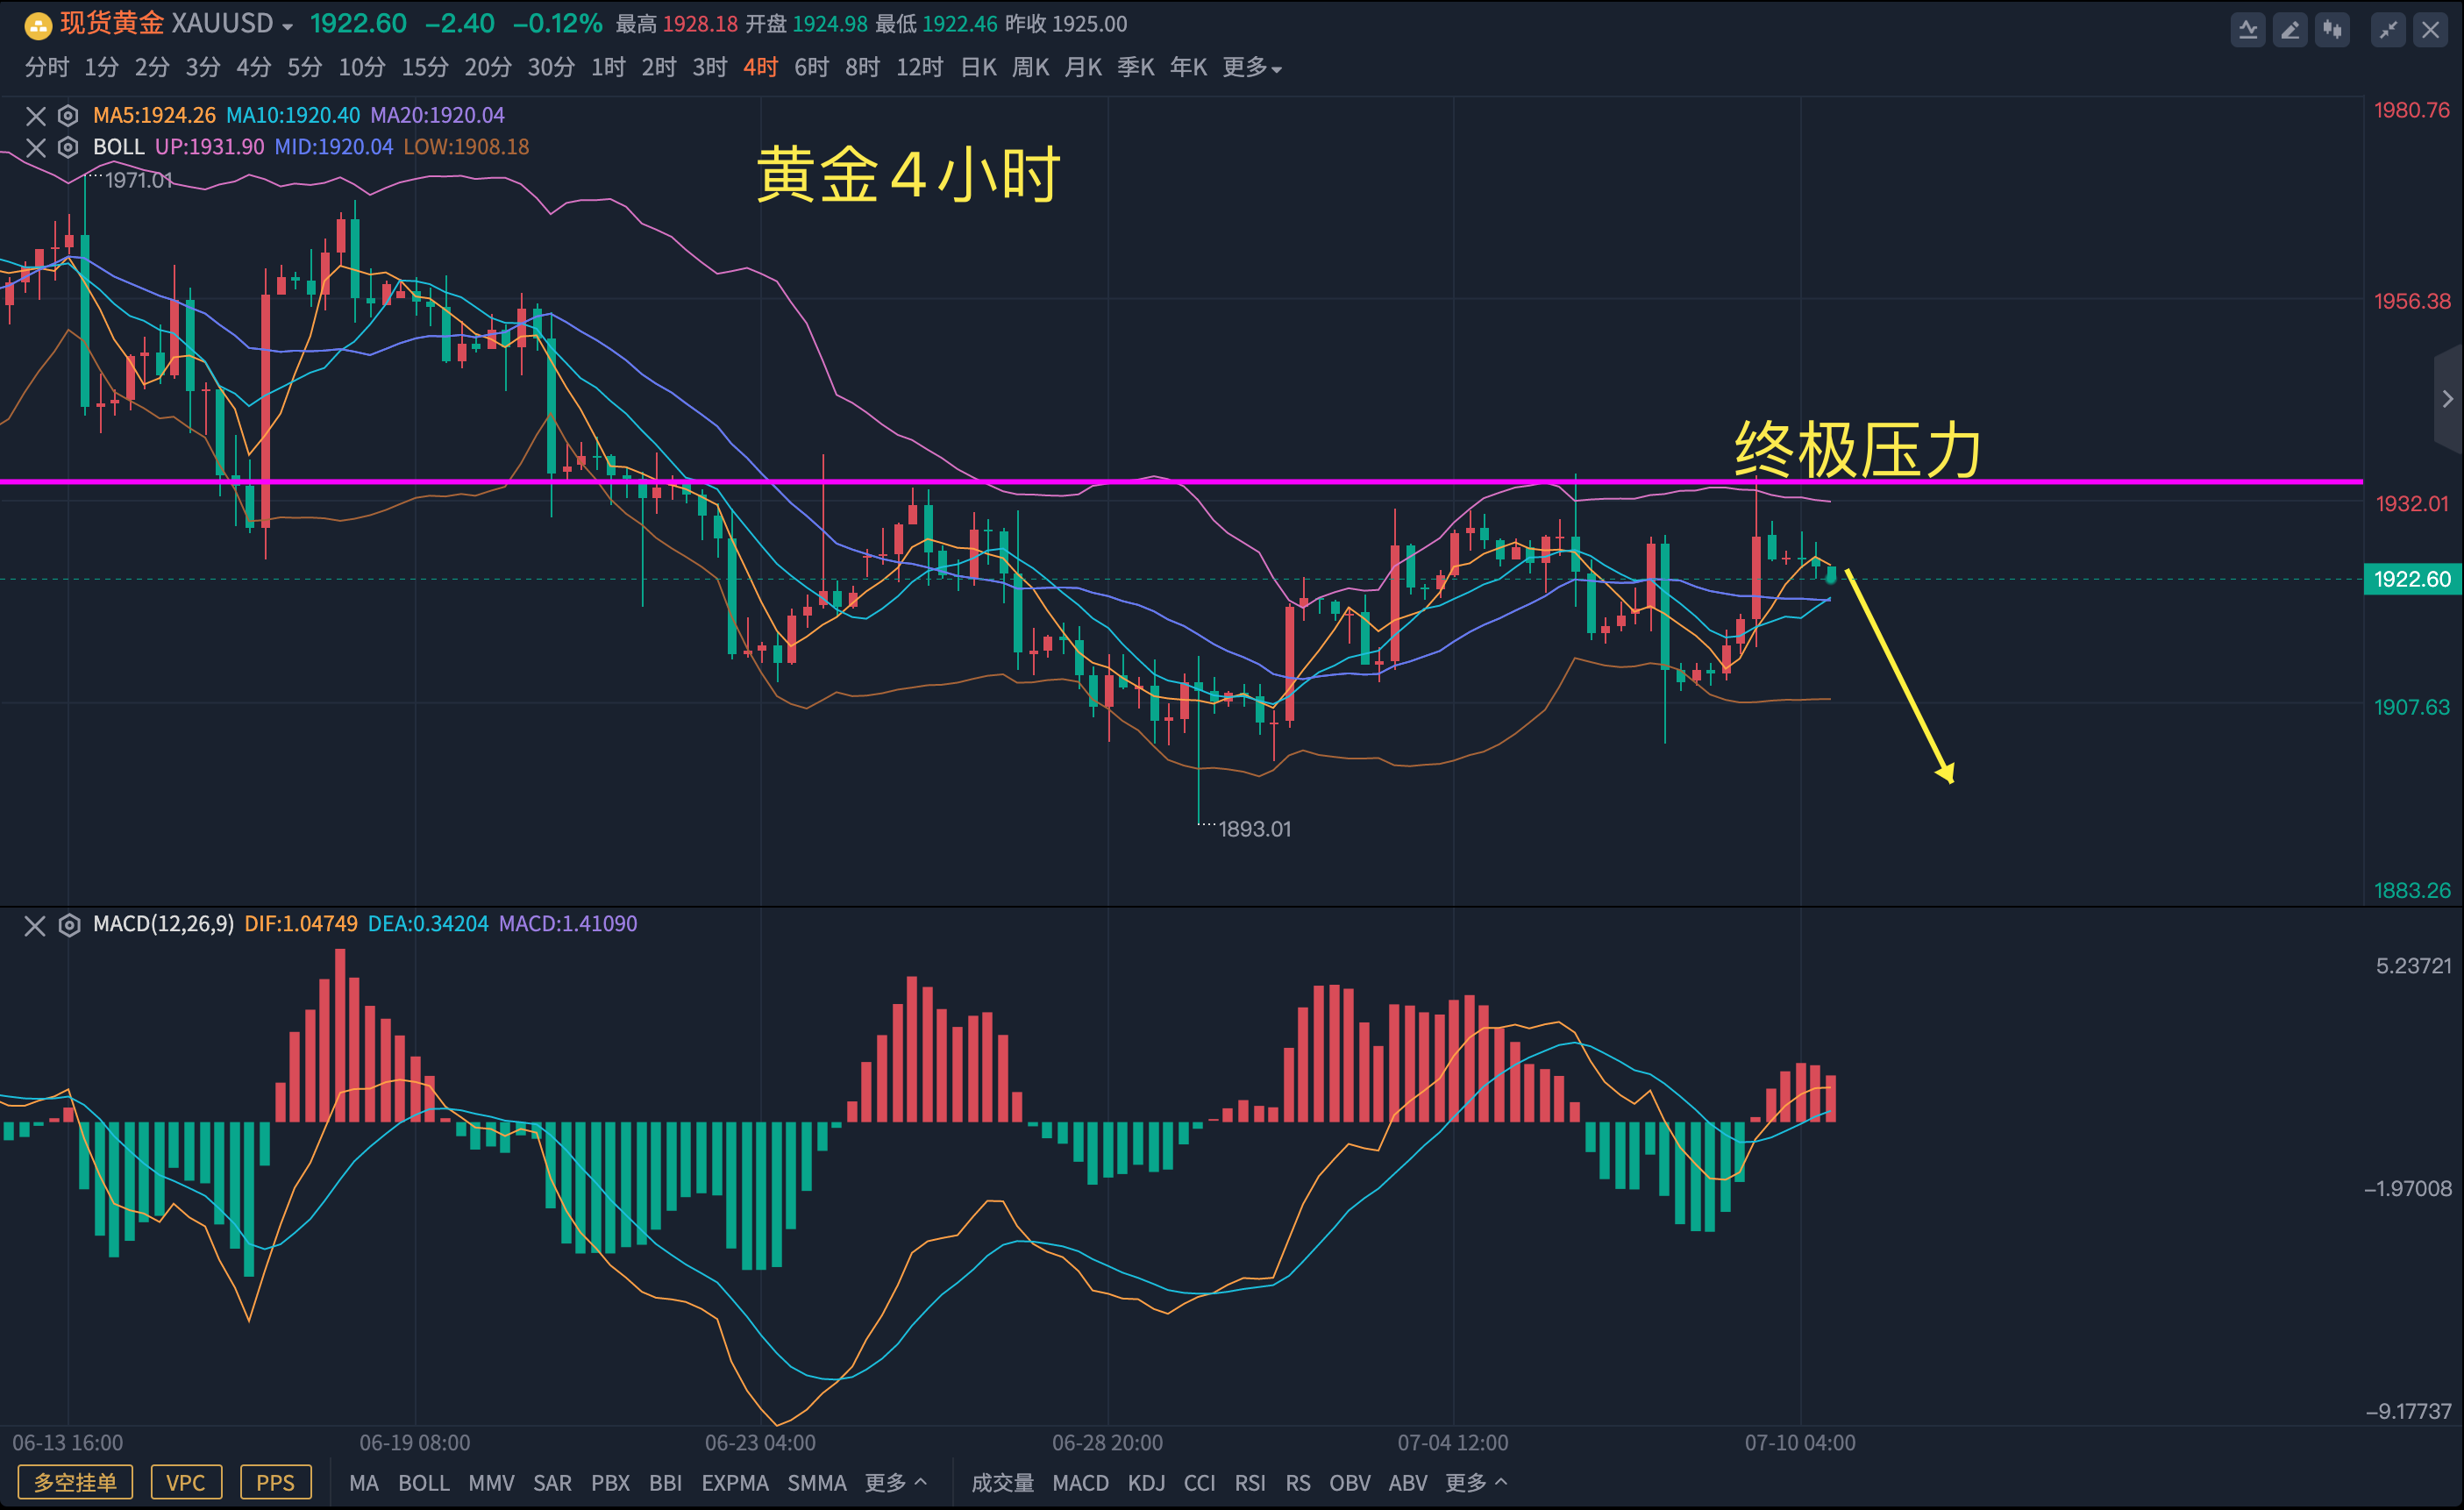Open MACD indicator settings gear
Screen dimensions: 2464x1510
coord(68,925)
